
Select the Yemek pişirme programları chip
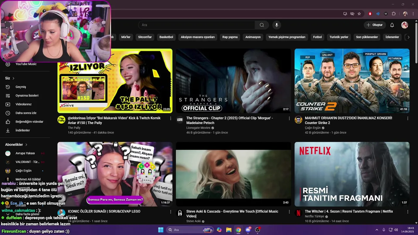(x=287, y=37)
